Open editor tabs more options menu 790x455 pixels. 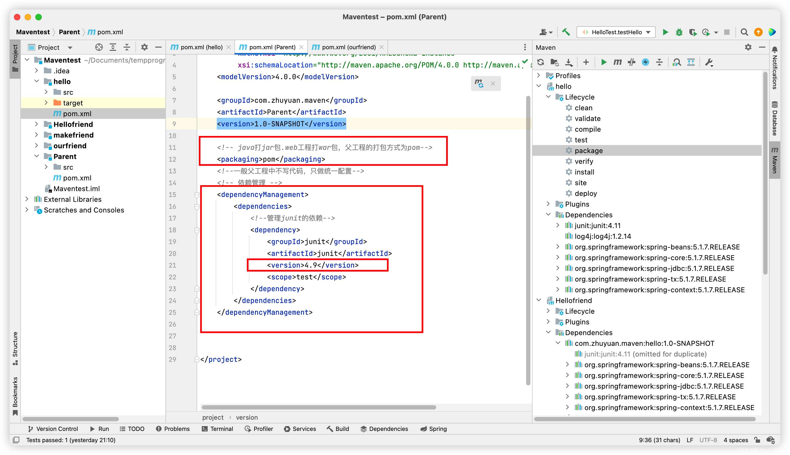525,47
